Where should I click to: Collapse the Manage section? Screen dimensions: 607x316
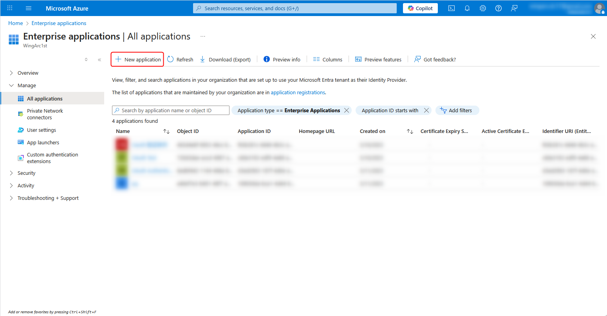(x=11, y=85)
